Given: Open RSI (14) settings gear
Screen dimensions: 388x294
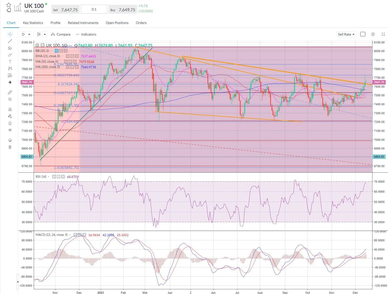Looking at the screenshot, I should [x=59, y=177].
